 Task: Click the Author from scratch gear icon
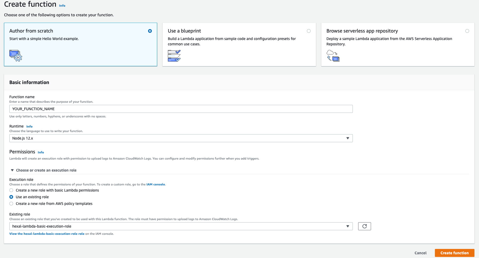16,55
